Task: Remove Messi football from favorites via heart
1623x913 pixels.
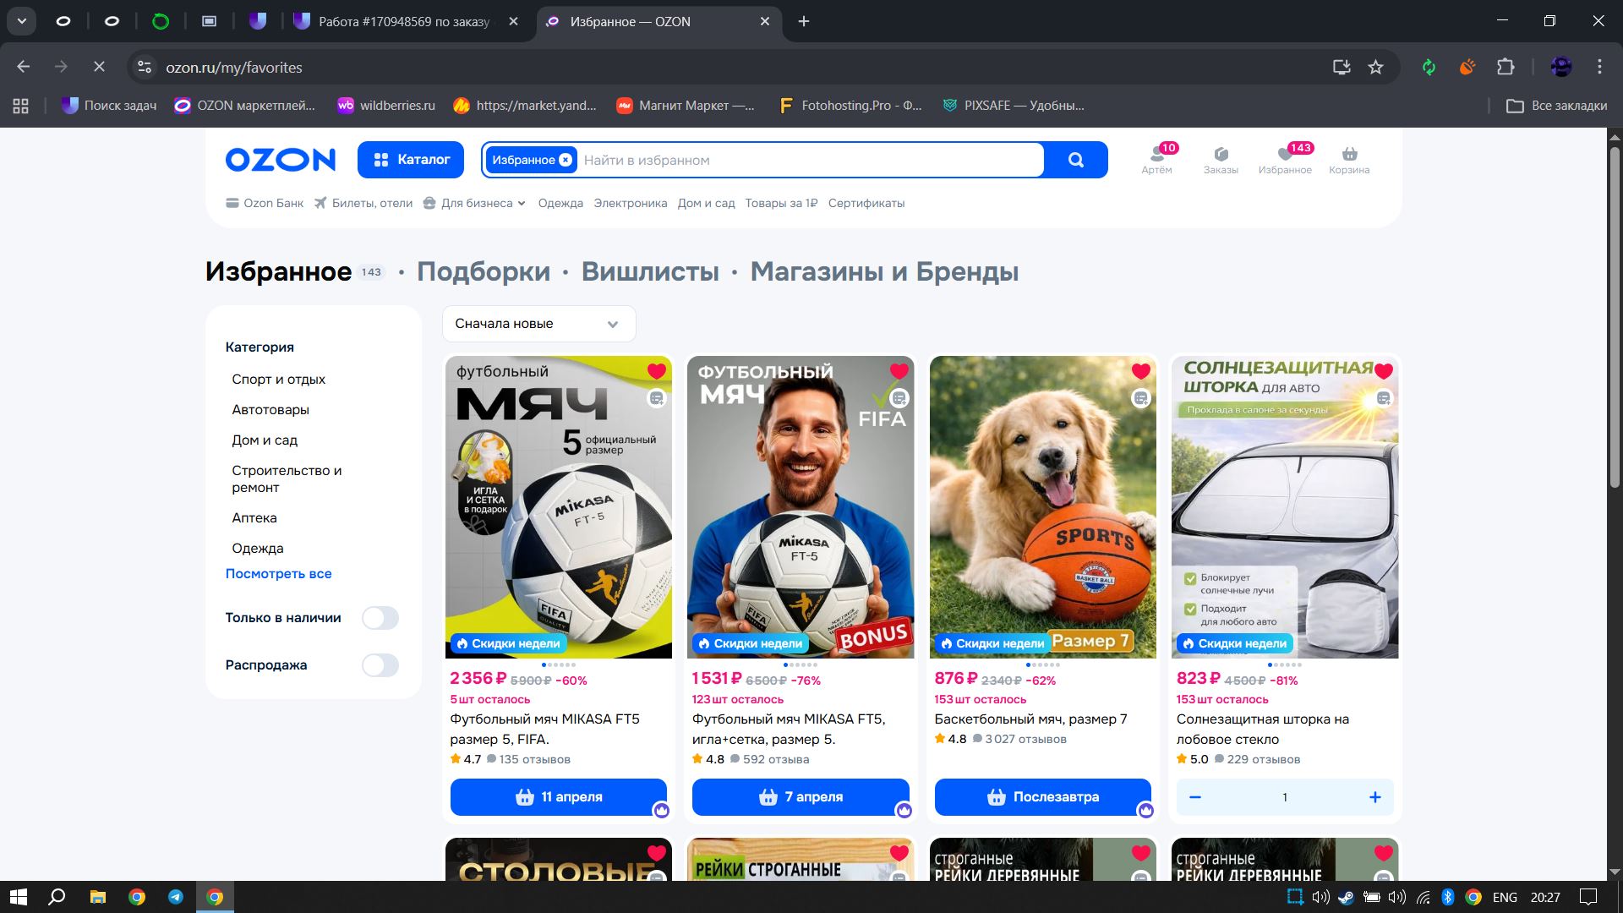Action: coord(899,371)
